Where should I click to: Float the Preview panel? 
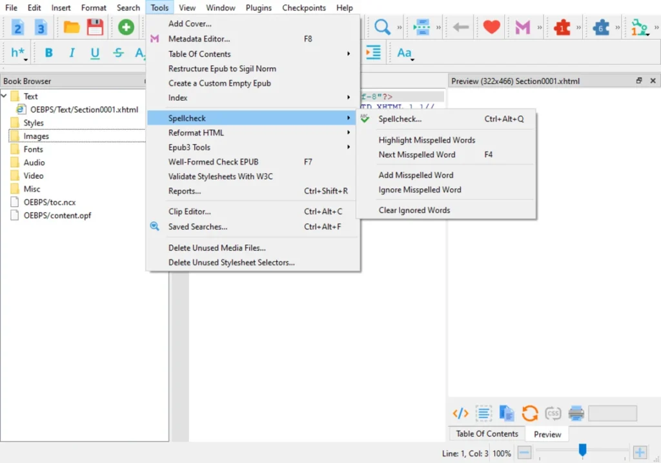pos(639,81)
